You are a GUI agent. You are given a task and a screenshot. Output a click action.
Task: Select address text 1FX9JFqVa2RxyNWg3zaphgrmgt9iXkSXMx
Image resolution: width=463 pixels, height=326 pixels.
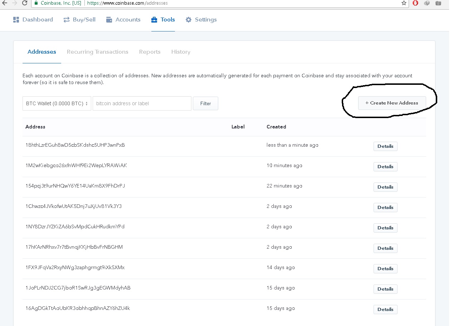[x=75, y=268]
